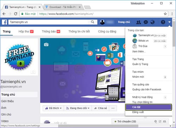Image resolution: width=176 pixels, height=128 pixels.
Task: Open the help question mark icon
Action: [163, 22]
